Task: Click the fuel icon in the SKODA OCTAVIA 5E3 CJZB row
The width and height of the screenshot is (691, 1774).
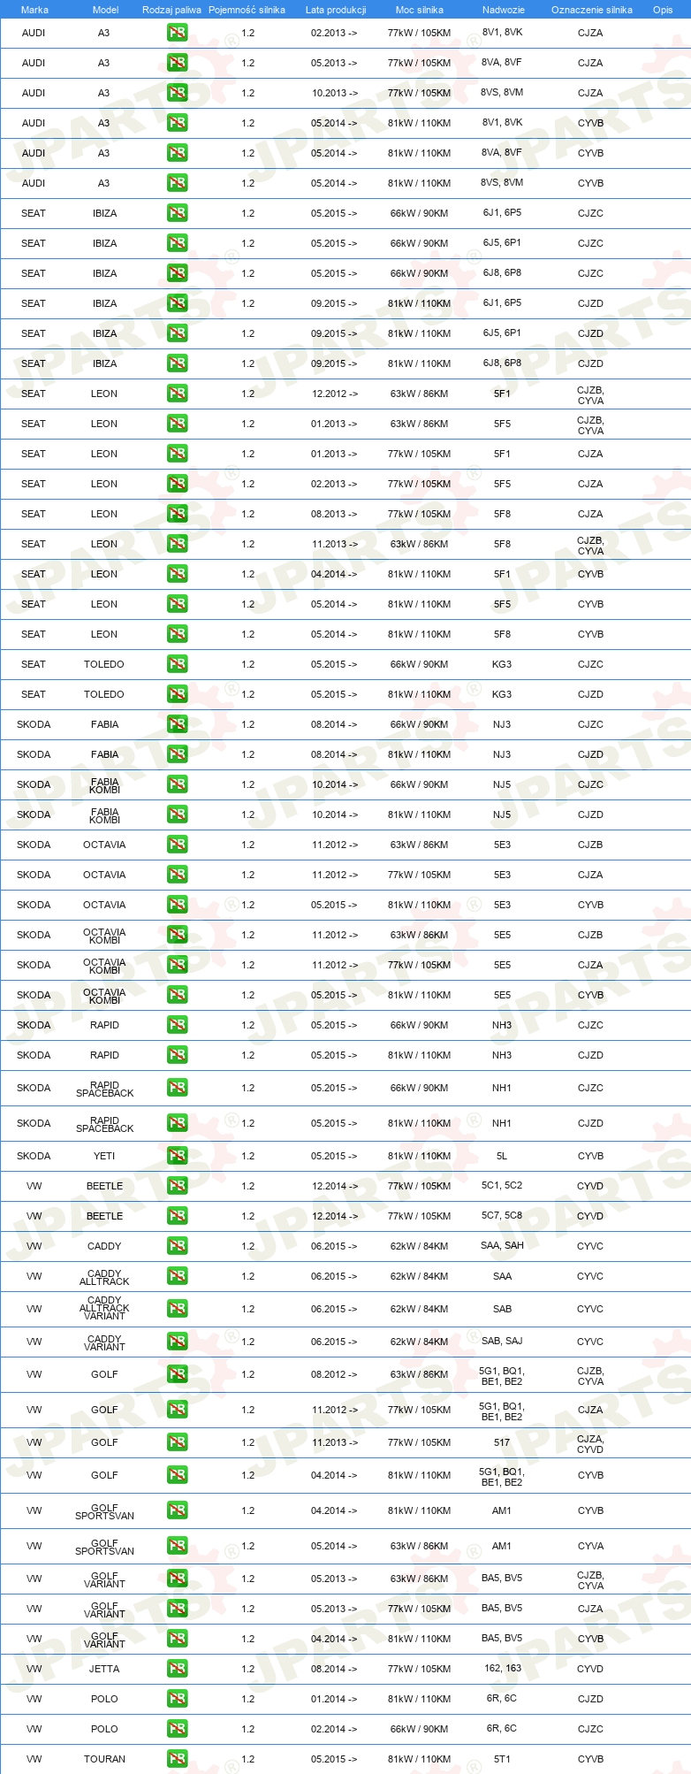Action: pos(178,845)
